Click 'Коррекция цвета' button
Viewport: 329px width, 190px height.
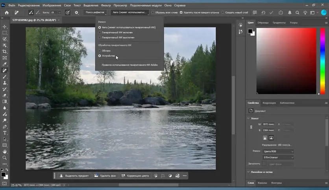135,176
